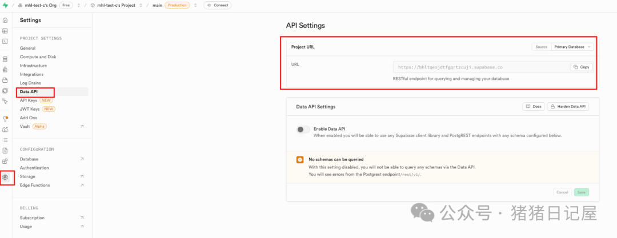The width and height of the screenshot is (617, 238).
Task: Click the Connect button
Action: [217, 6]
